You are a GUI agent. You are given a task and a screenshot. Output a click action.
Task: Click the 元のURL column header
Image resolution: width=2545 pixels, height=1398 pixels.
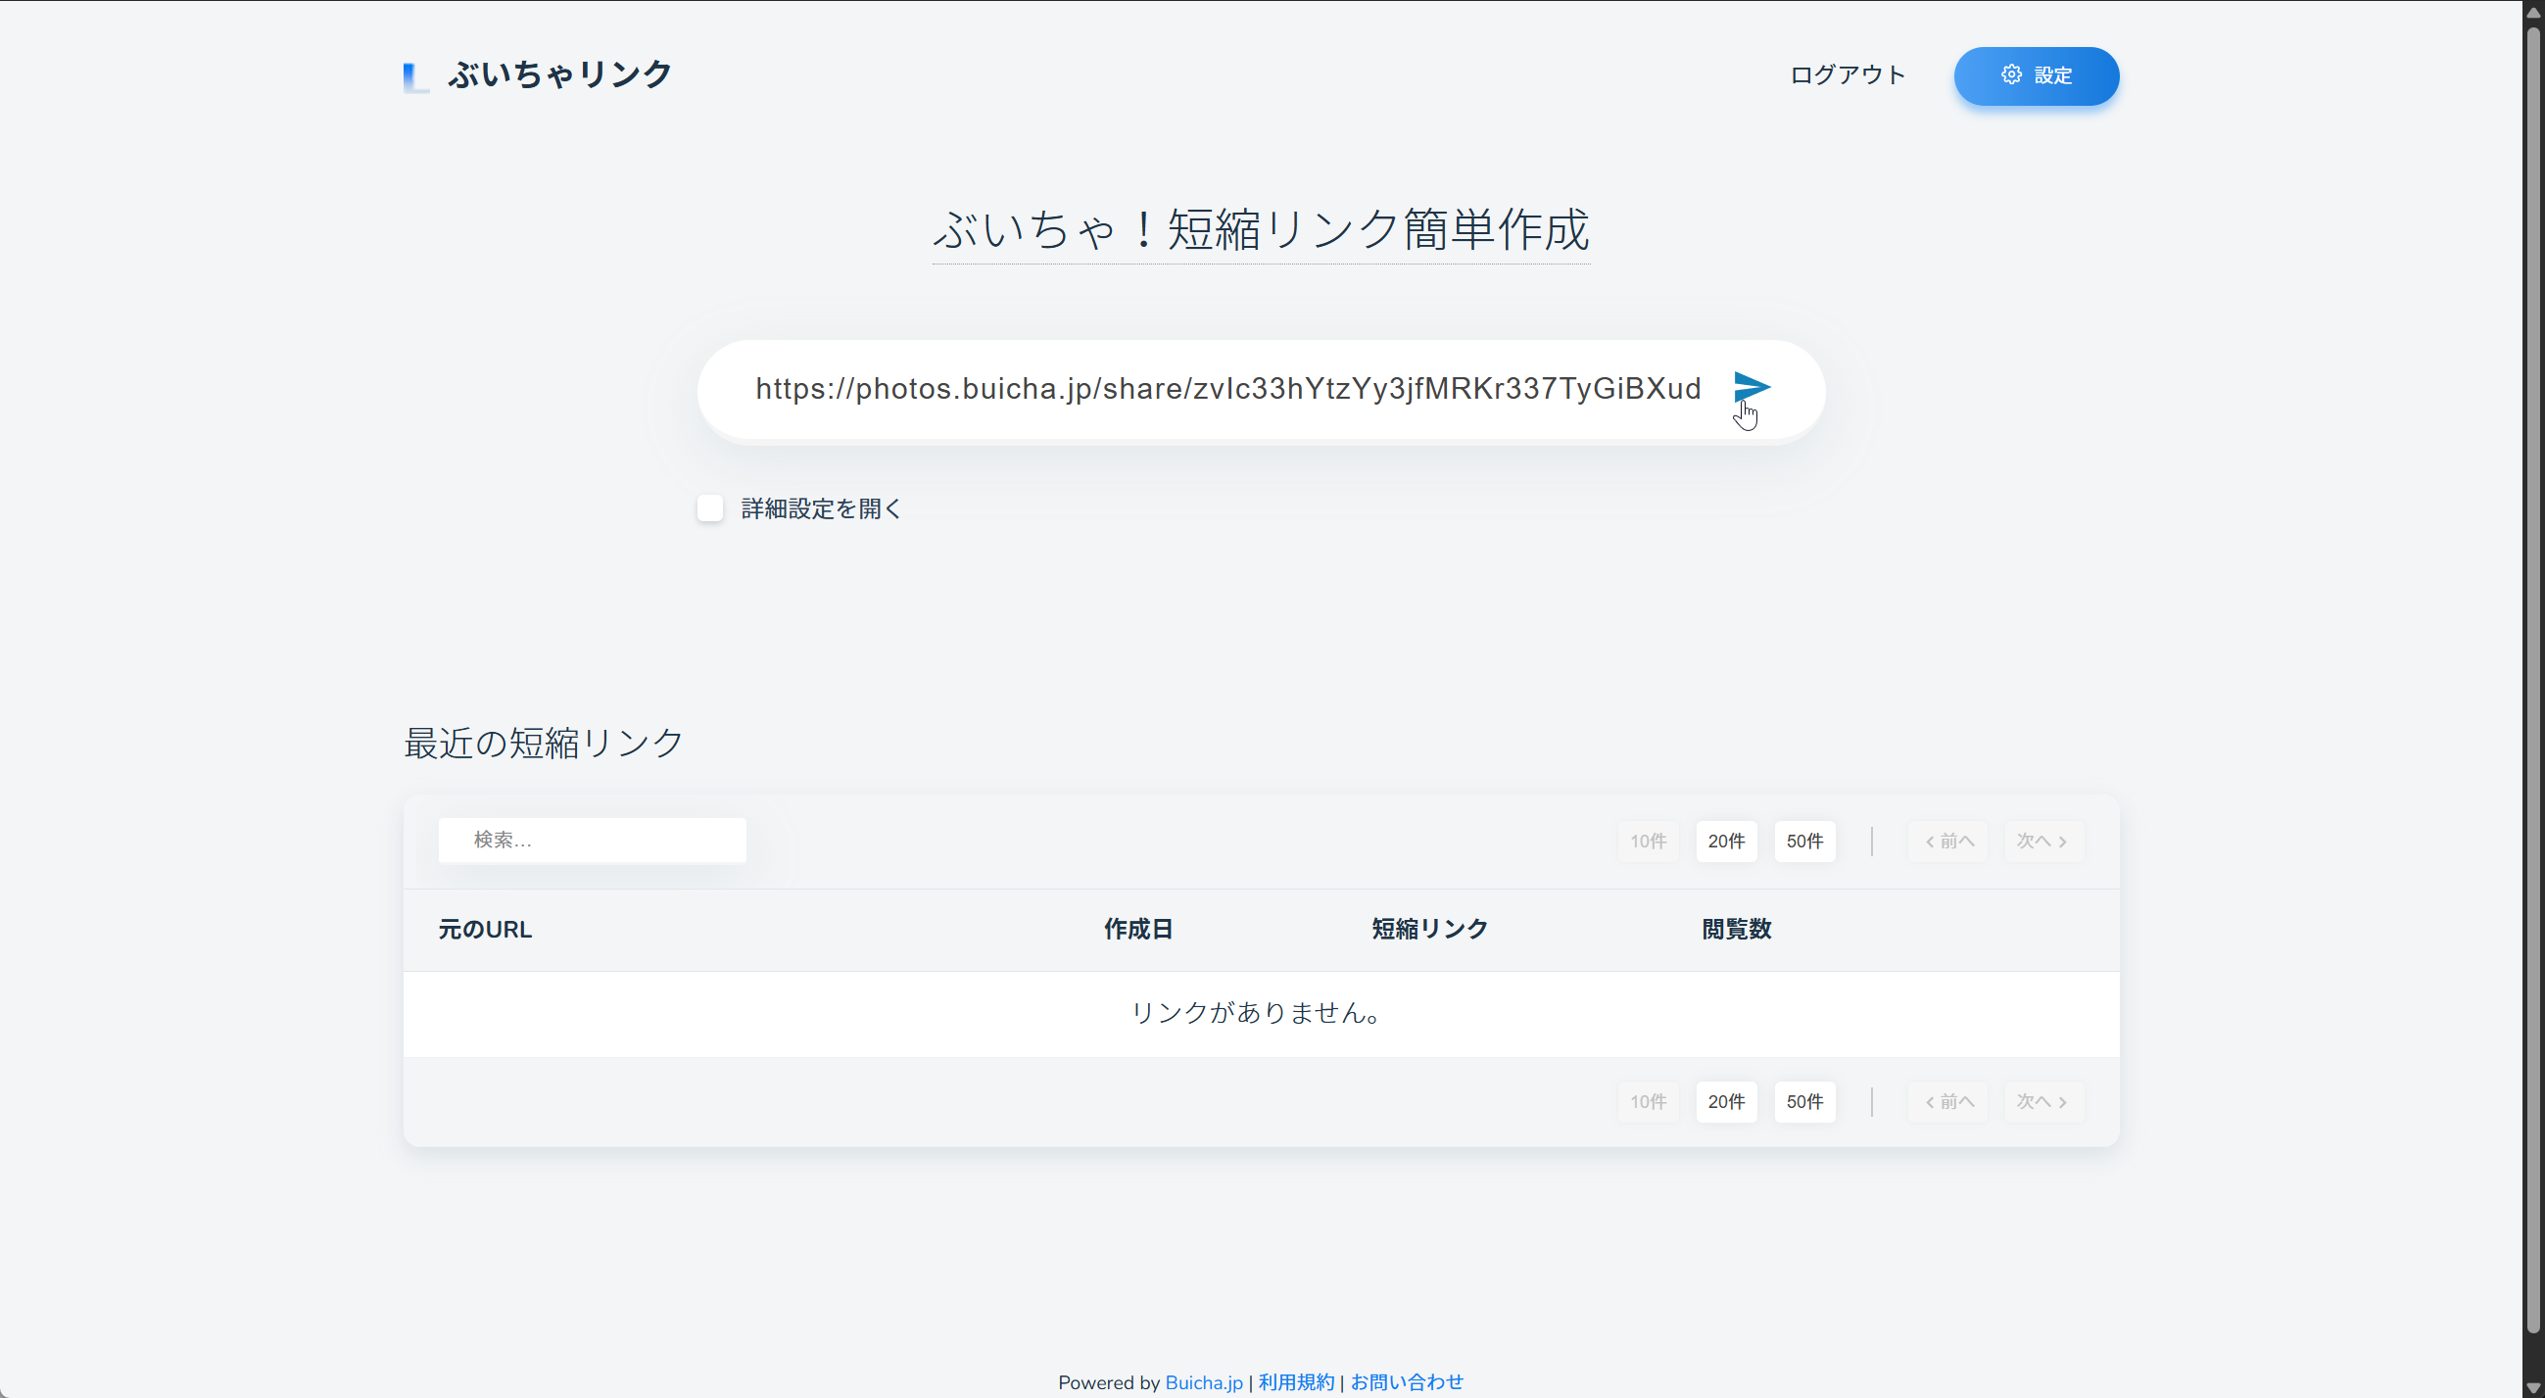tap(485, 930)
